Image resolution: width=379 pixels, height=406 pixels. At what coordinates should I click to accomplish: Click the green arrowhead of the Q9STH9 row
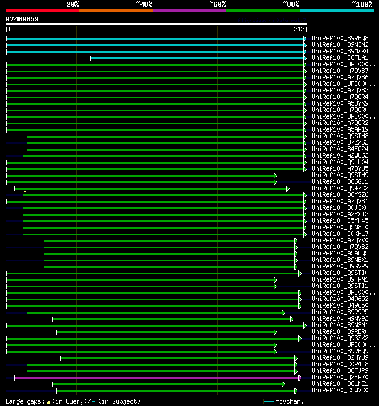click(x=275, y=176)
